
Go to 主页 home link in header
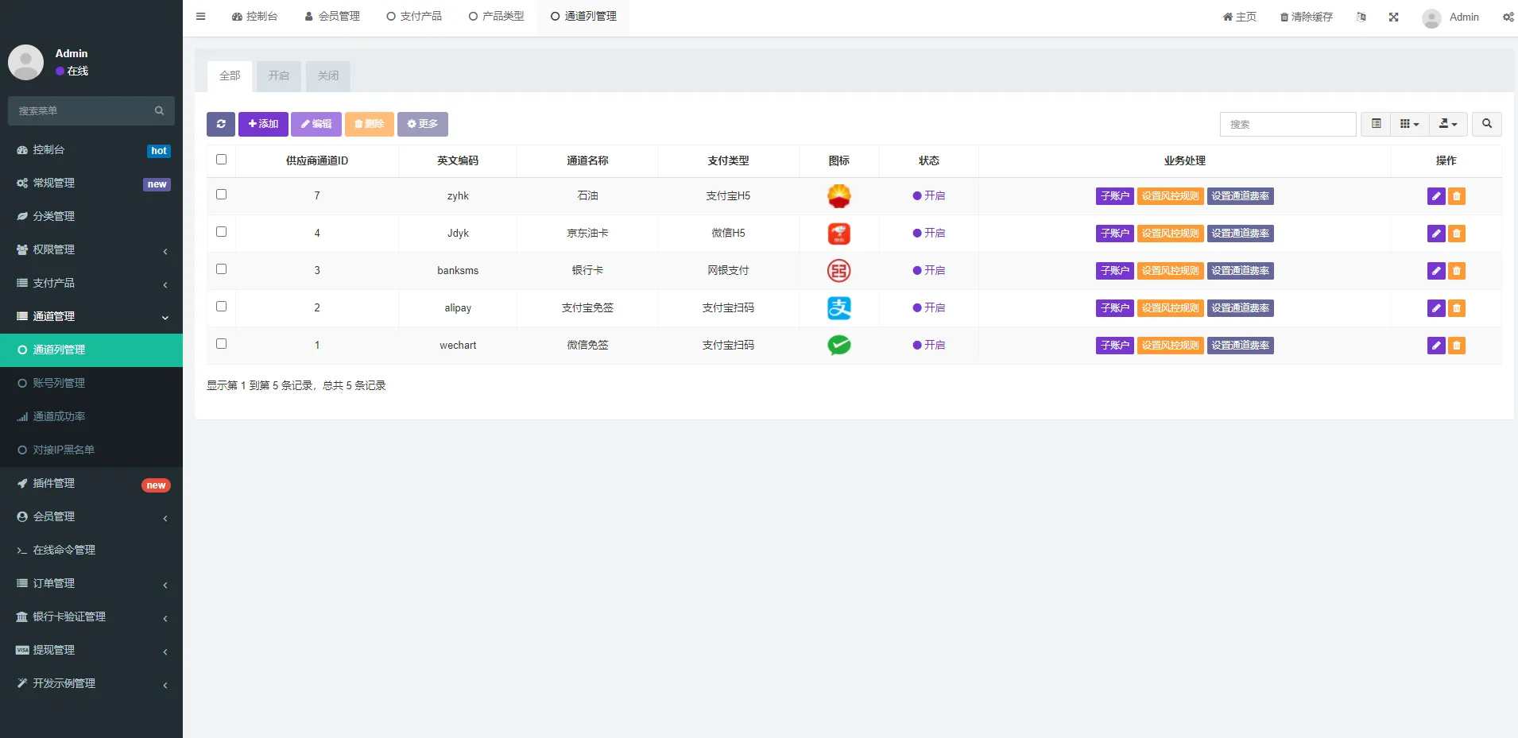[x=1240, y=17]
